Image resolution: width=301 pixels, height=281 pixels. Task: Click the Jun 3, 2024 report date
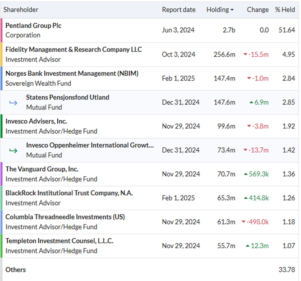pyautogui.click(x=178, y=30)
